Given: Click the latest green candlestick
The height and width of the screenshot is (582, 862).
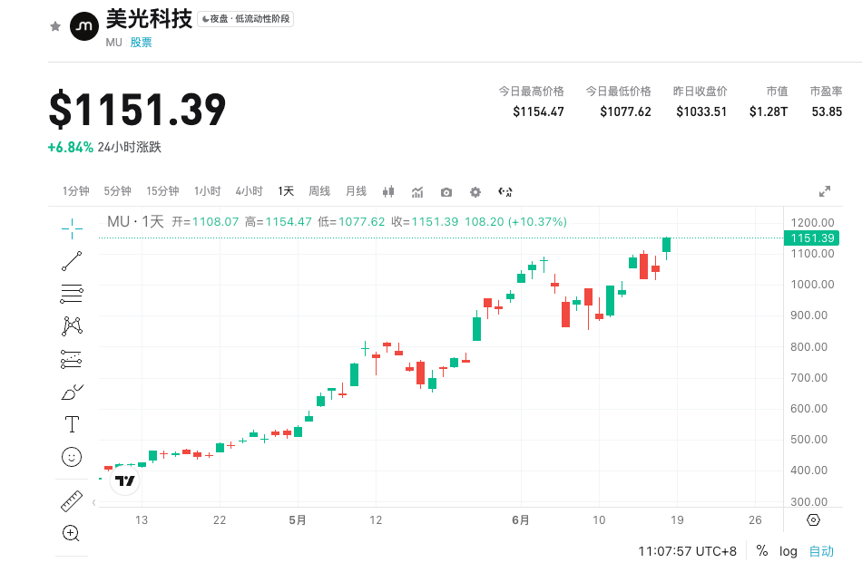Looking at the screenshot, I should tap(666, 245).
